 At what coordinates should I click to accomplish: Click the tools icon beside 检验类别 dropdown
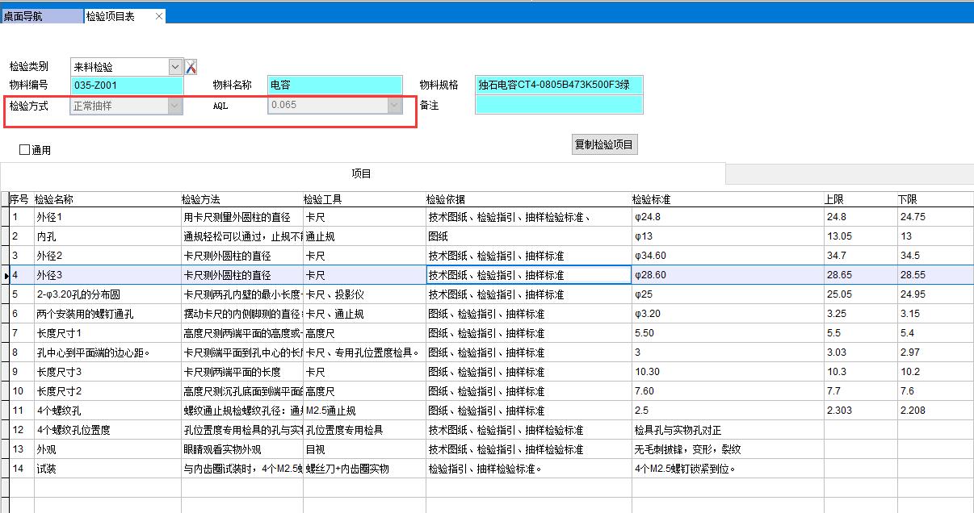tap(191, 67)
